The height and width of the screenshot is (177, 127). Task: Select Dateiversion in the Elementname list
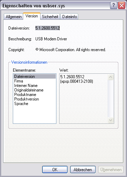click(35, 77)
